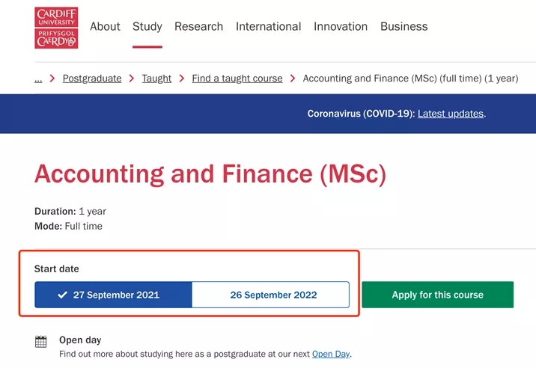The width and height of the screenshot is (536, 368).
Task: Select the Study navigation item
Action: point(147,26)
